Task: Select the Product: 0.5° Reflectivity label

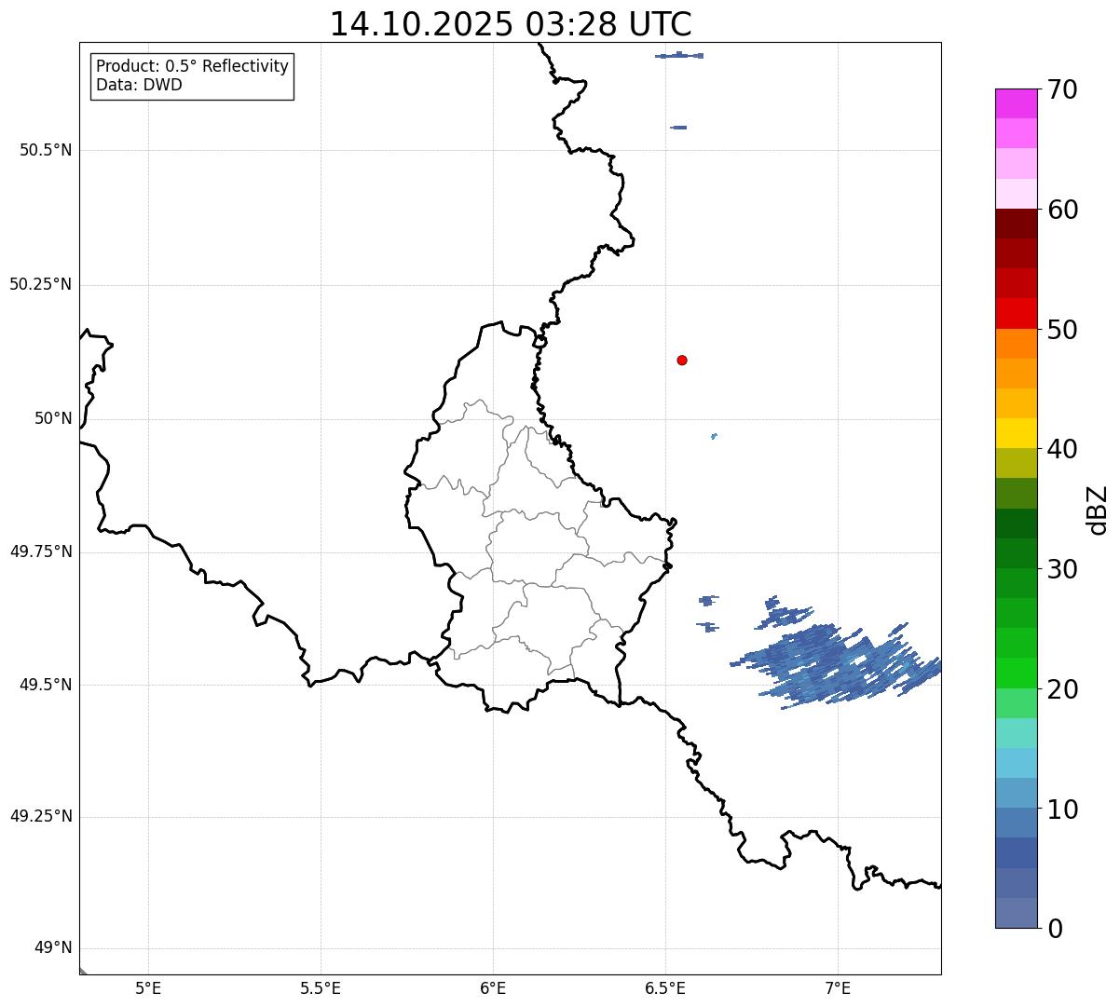Action: (192, 67)
